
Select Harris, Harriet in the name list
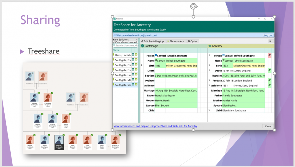coord(122,55)
